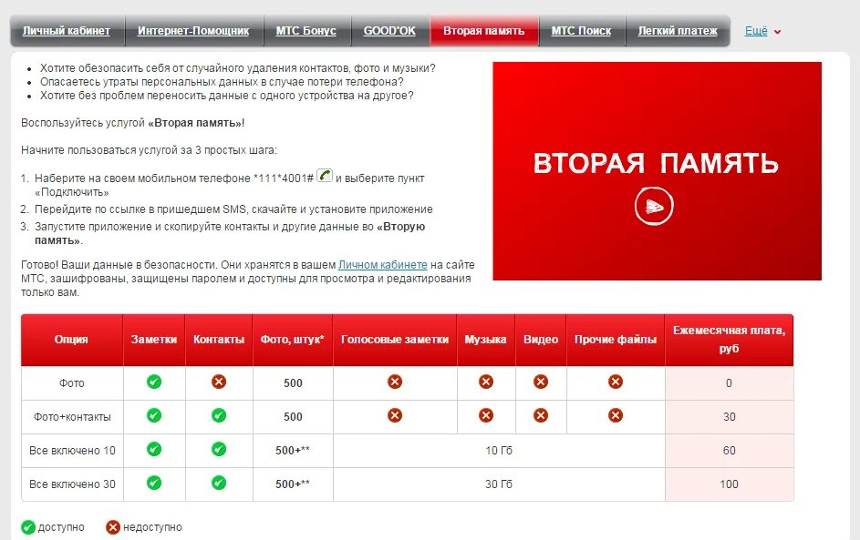The image size is (860, 540).
Task: Click the Музыка column header
Action: 486,340
